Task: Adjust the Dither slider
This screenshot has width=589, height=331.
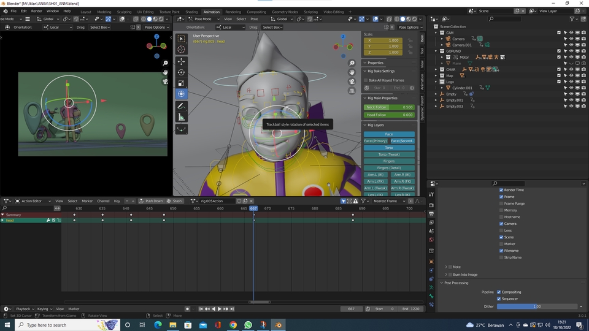Action: click(537, 306)
